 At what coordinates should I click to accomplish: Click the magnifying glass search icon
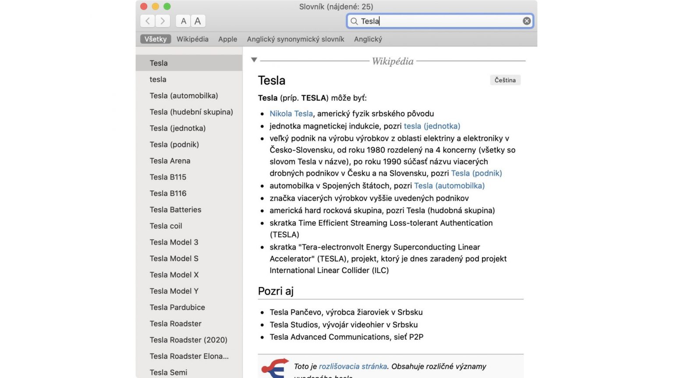(x=354, y=21)
